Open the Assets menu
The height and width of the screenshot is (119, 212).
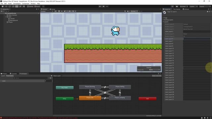coord(10,4)
